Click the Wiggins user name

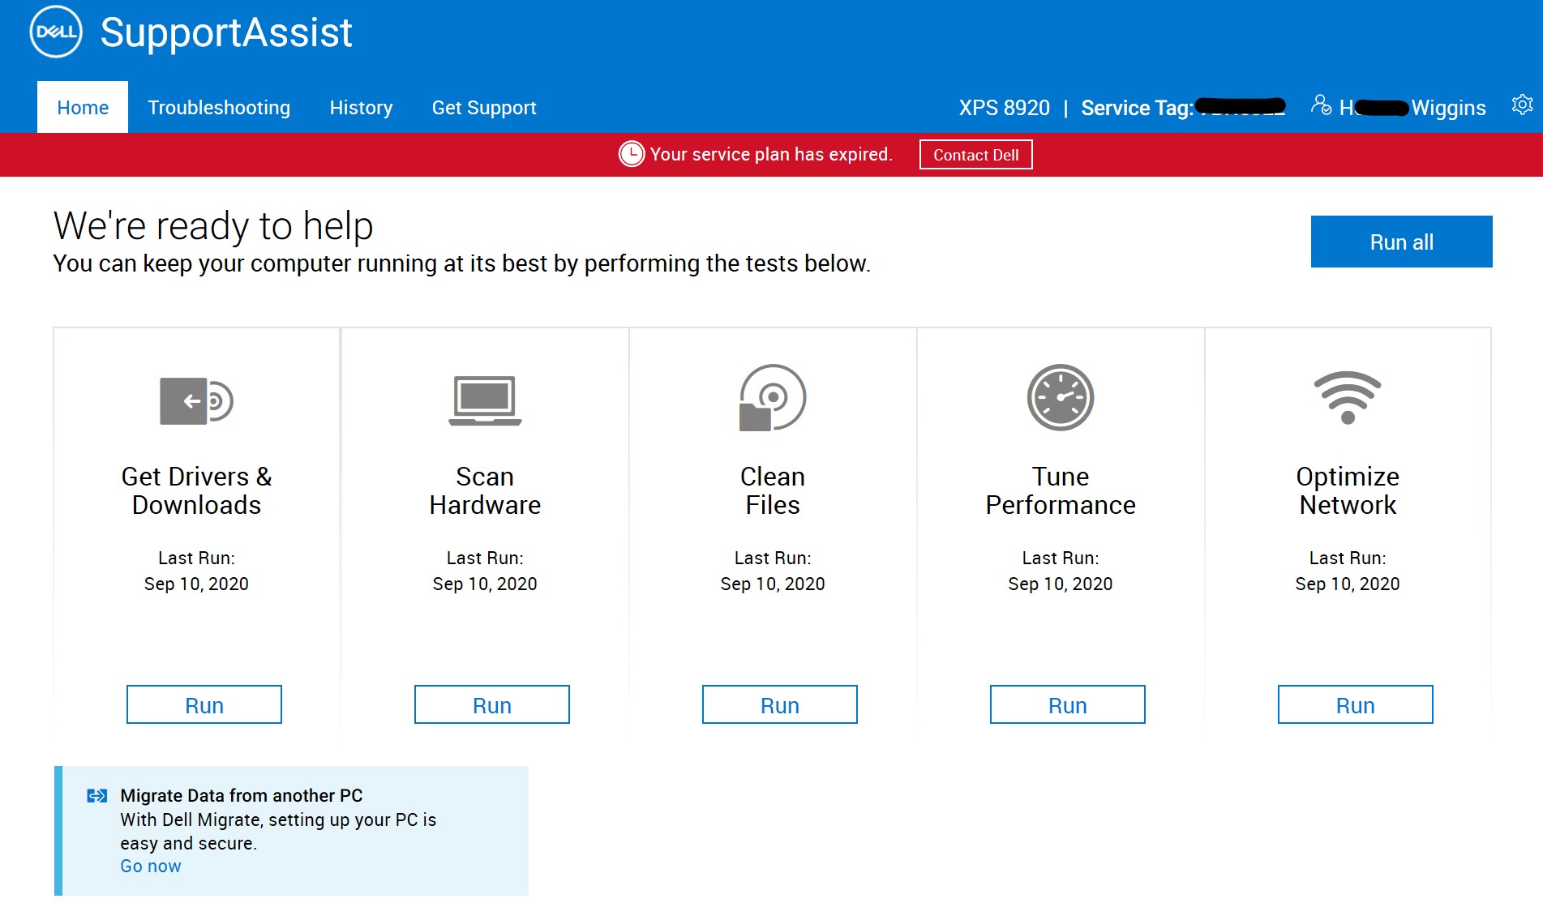(1448, 108)
